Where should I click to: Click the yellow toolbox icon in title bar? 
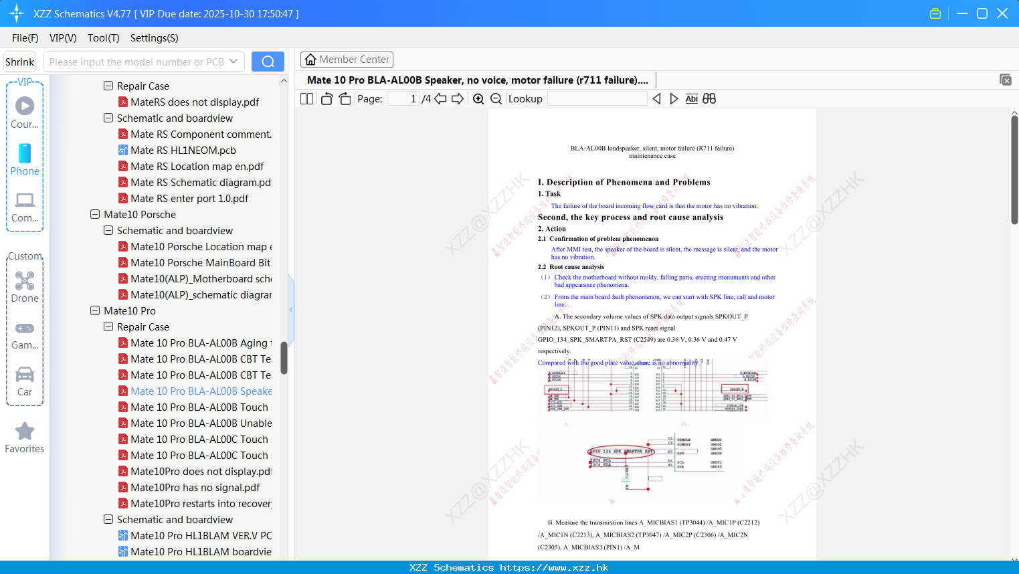tap(935, 13)
